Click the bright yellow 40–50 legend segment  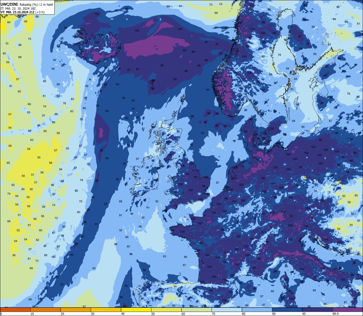(136, 309)
